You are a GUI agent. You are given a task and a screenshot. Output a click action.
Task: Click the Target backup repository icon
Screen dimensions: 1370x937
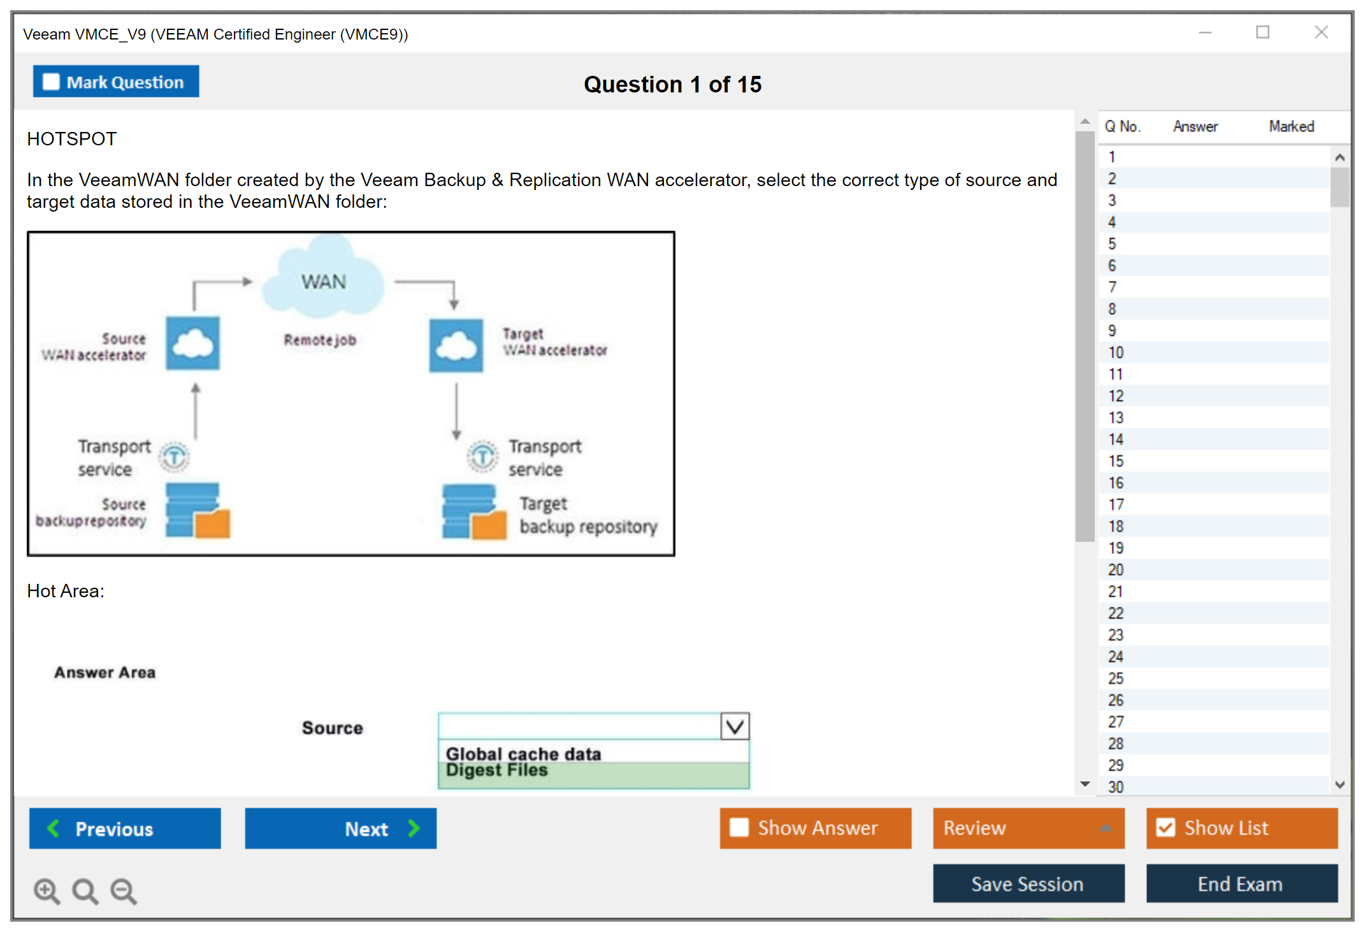point(473,512)
